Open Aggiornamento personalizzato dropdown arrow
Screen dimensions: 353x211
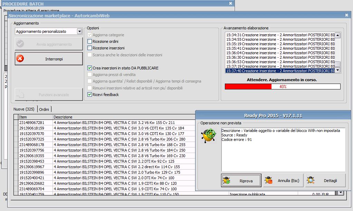point(79,31)
